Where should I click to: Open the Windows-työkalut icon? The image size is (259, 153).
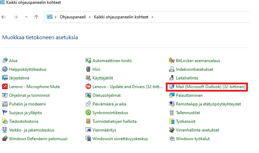tap(172, 139)
